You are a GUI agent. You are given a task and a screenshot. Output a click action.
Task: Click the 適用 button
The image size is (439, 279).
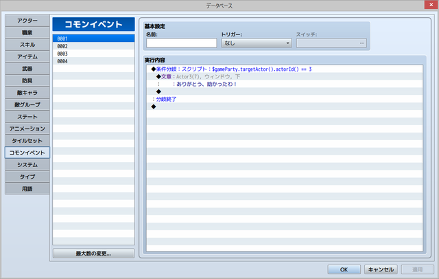[418, 269]
